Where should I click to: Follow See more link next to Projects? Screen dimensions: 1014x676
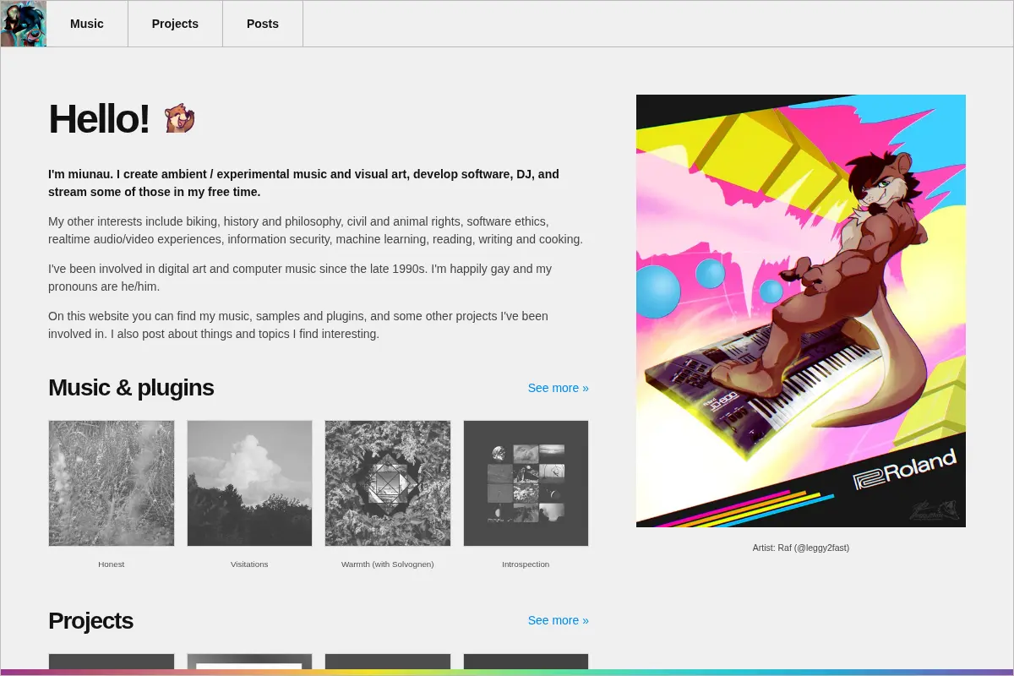click(559, 620)
